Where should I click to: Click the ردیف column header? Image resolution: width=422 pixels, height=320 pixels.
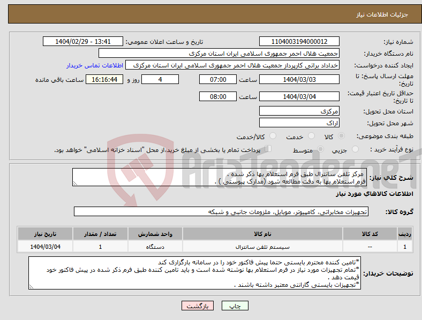click(x=405, y=234)
